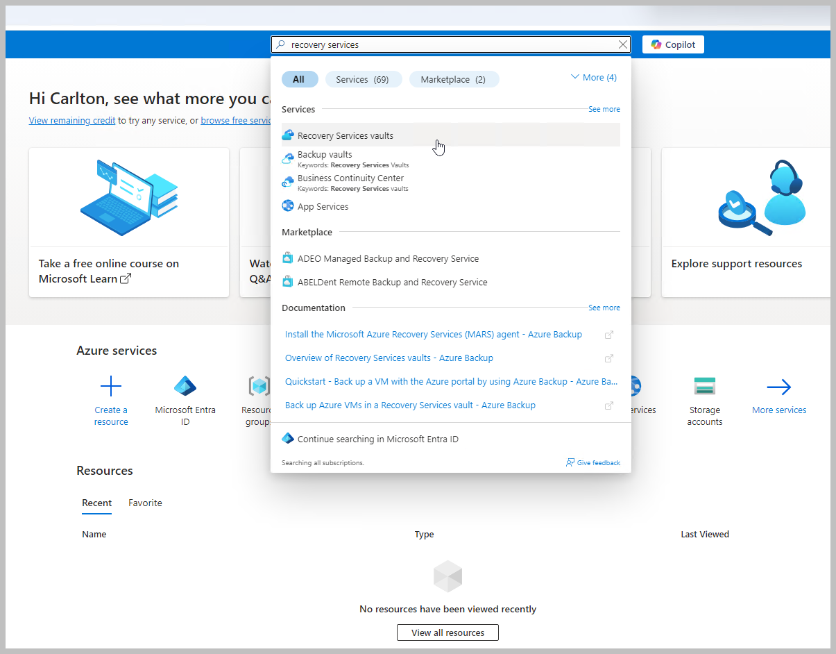Open ADEO Managed Backup and Recovery Service
This screenshot has width=836, height=654.
[x=451, y=258]
